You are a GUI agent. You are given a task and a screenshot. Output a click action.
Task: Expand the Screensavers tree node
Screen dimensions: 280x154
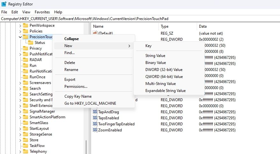pyautogui.click(x=20, y=83)
